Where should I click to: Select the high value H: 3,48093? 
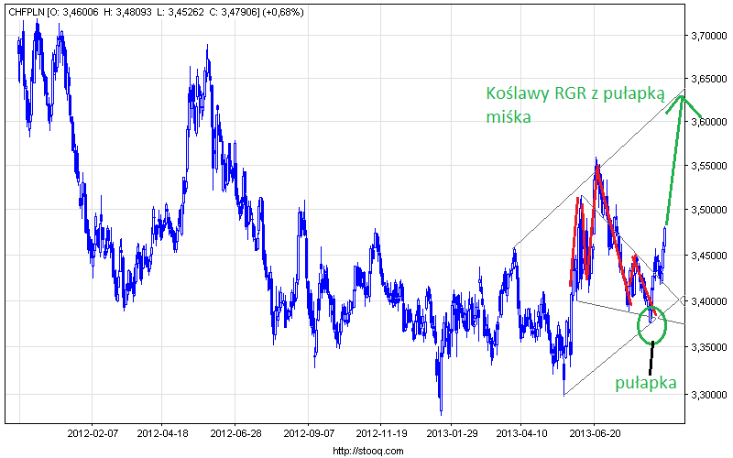click(126, 13)
